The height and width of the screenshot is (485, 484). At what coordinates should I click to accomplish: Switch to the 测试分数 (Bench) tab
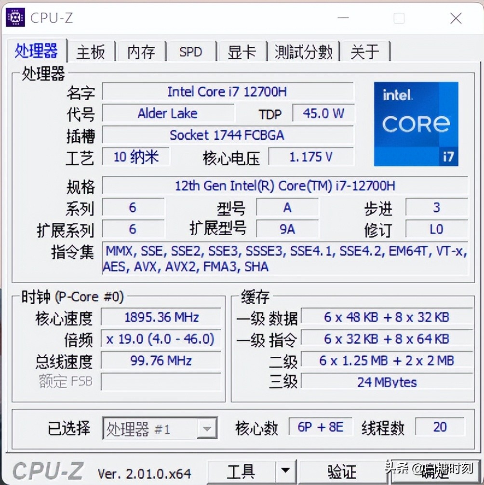coord(303,52)
